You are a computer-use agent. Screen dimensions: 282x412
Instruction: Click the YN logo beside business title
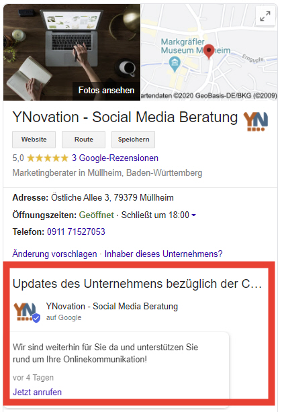(x=256, y=121)
